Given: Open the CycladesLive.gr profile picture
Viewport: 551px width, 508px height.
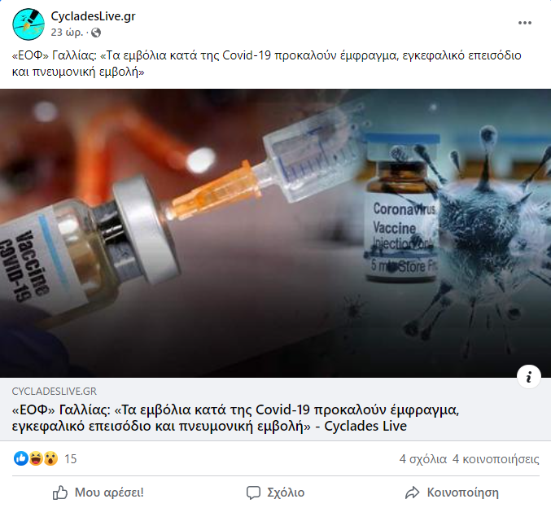Looking at the screenshot, I should click(x=28, y=24).
